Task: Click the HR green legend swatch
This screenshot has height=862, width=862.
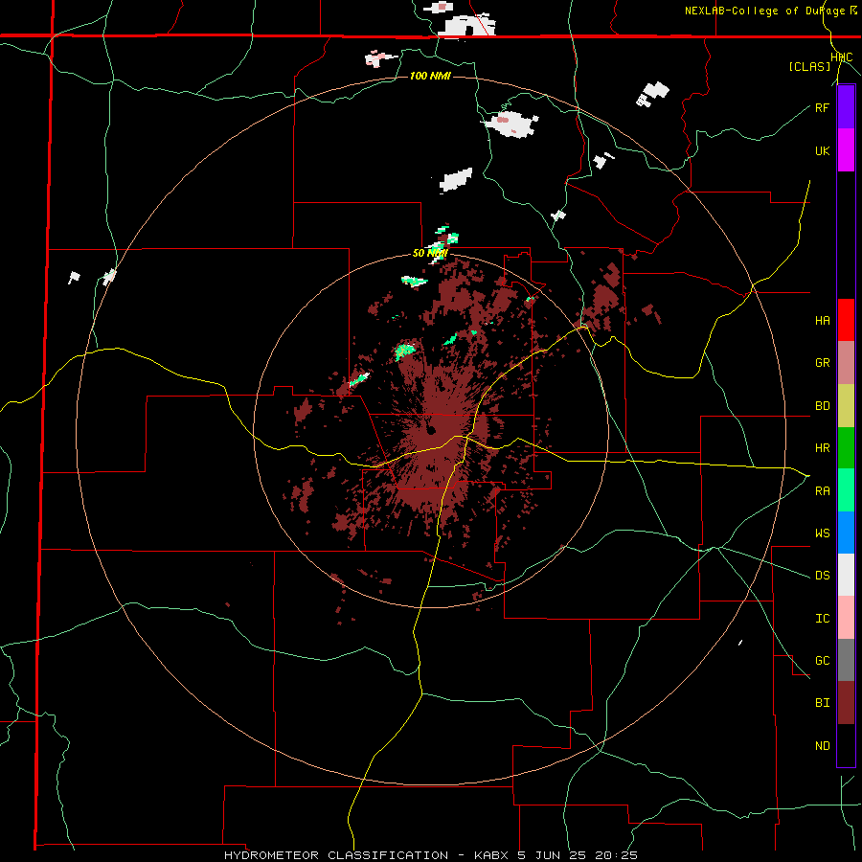Action: pyautogui.click(x=846, y=447)
